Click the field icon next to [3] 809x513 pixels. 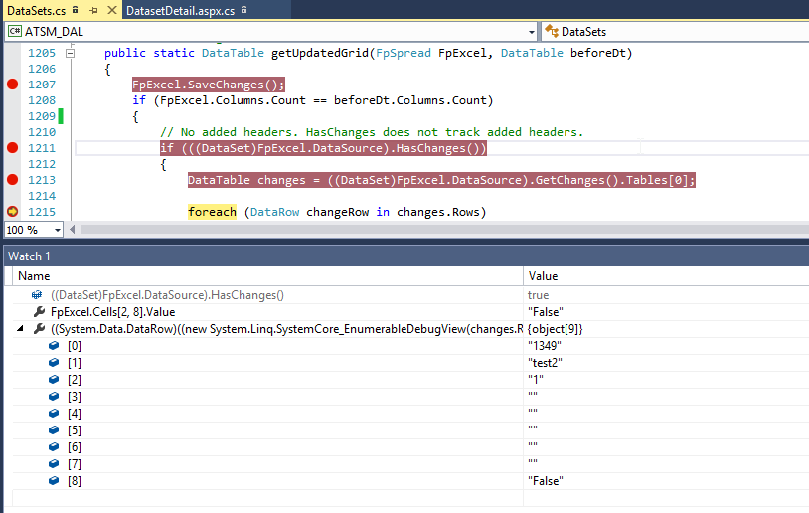click(x=54, y=396)
